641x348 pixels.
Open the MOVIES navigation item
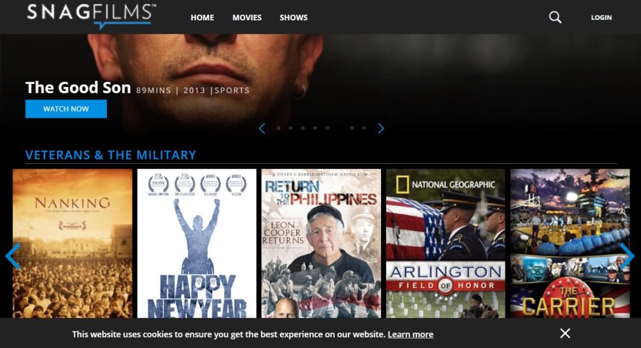[x=247, y=17]
